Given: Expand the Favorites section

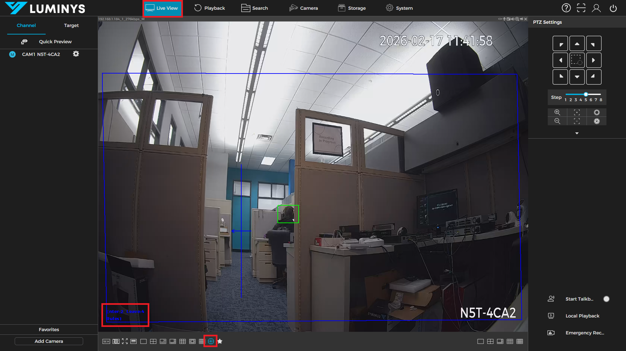Looking at the screenshot, I should 49,330.
